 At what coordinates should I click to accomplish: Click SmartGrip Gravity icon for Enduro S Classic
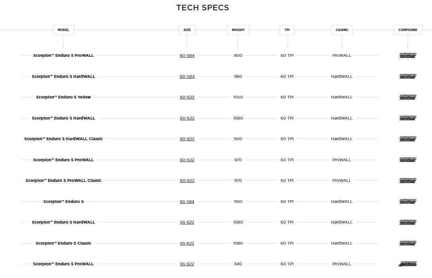[x=408, y=243]
